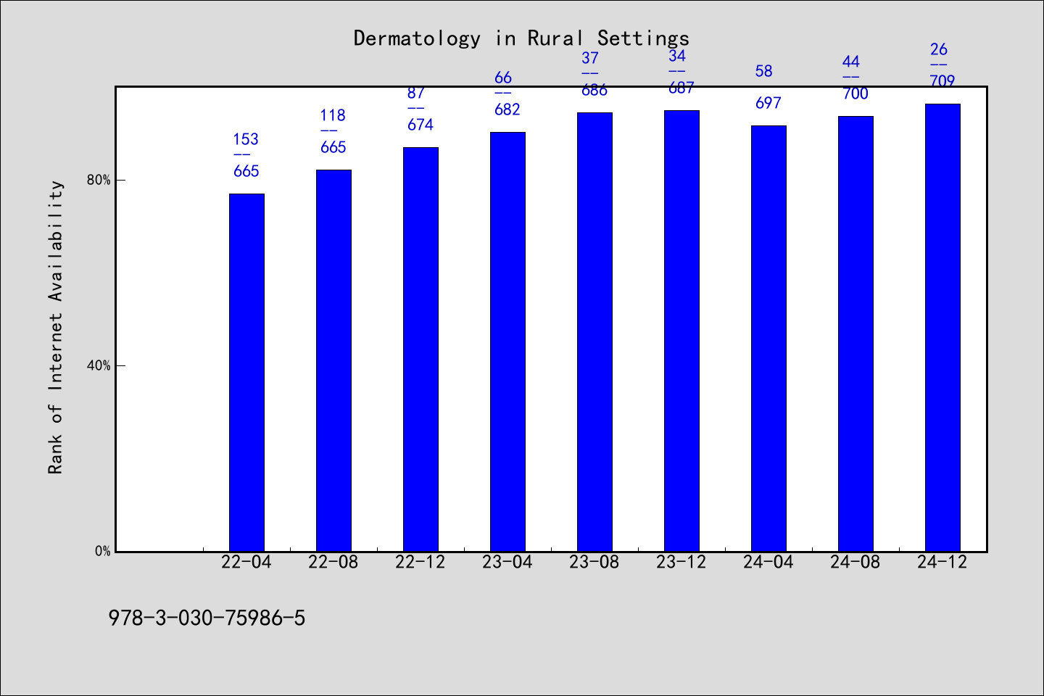
Task: Click the blue bar for 24-08
Action: tap(855, 333)
